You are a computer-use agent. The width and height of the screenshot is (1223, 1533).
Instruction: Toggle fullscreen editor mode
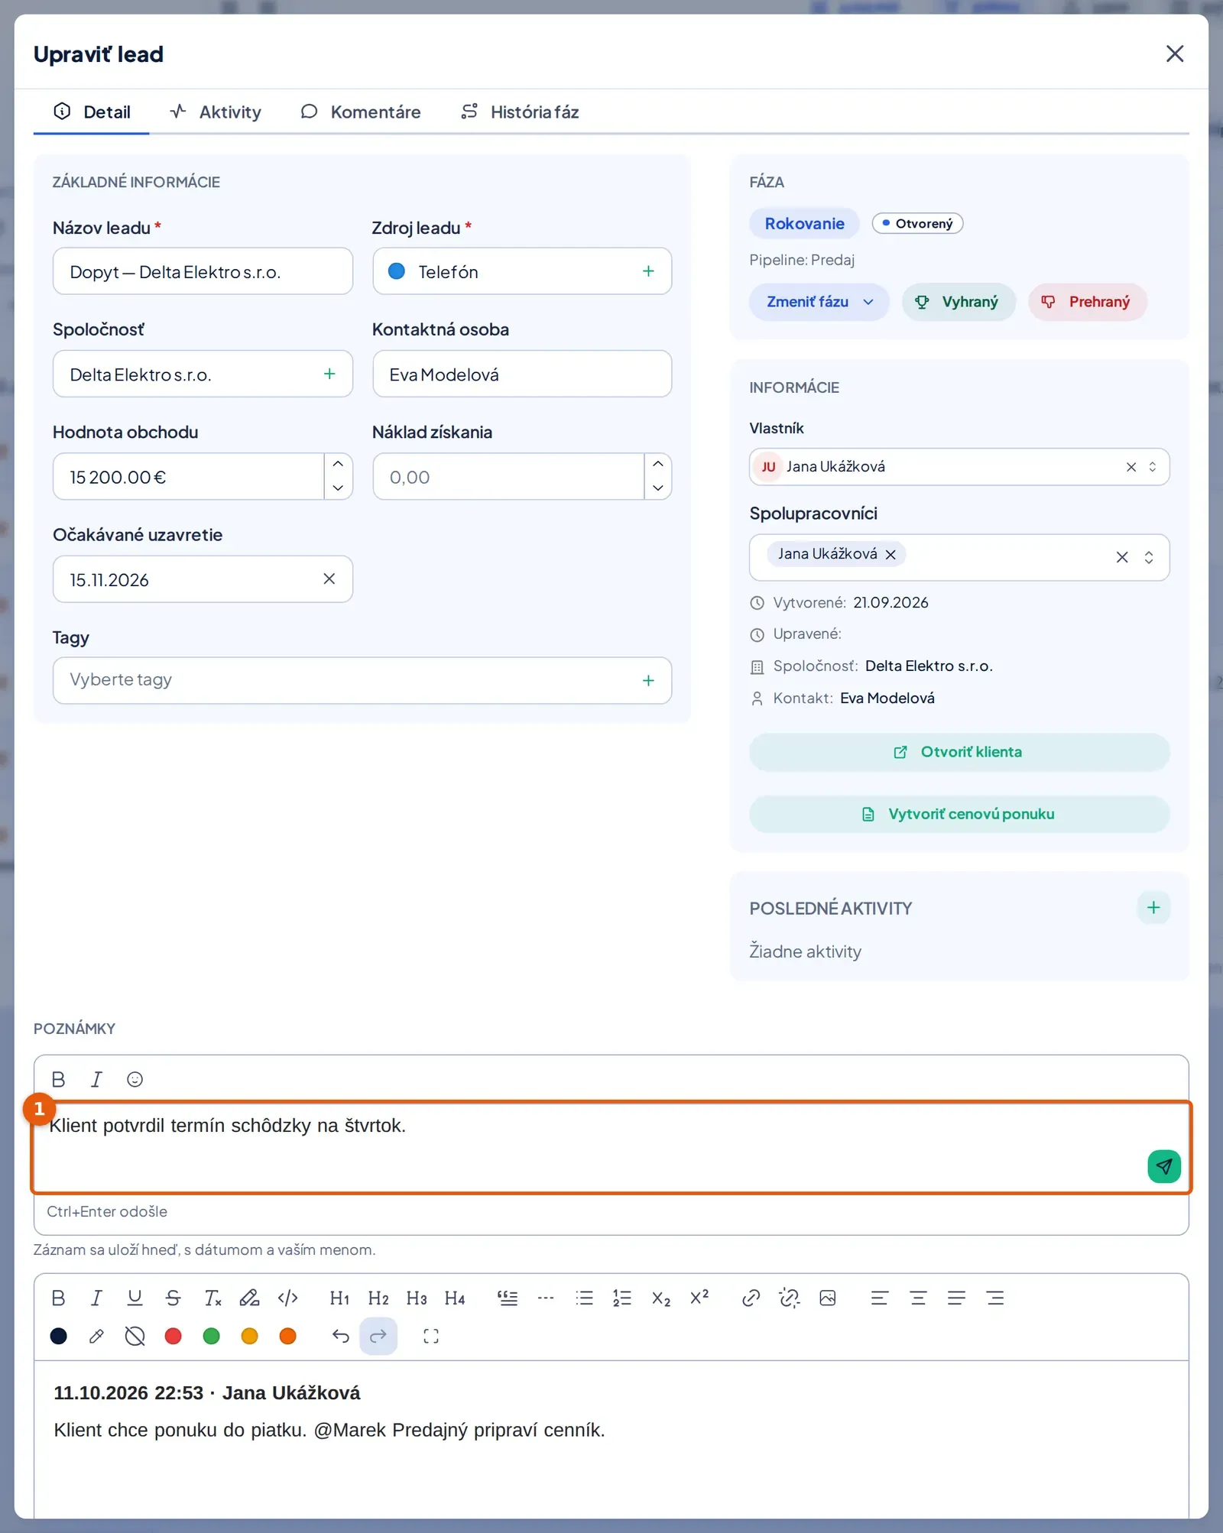pos(431,1336)
